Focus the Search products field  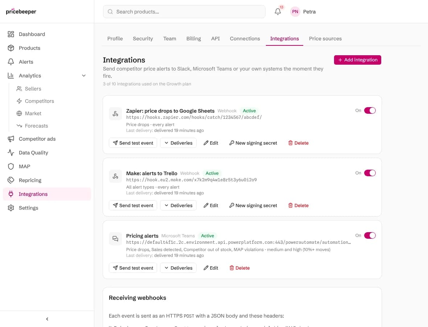184,12
